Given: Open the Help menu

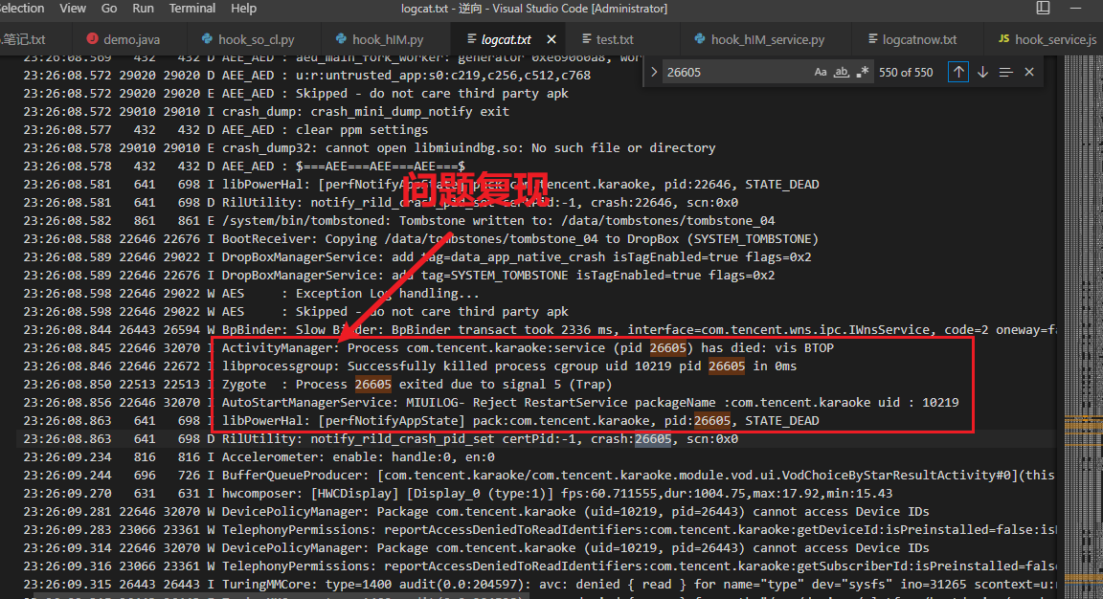Looking at the screenshot, I should pyautogui.click(x=243, y=9).
